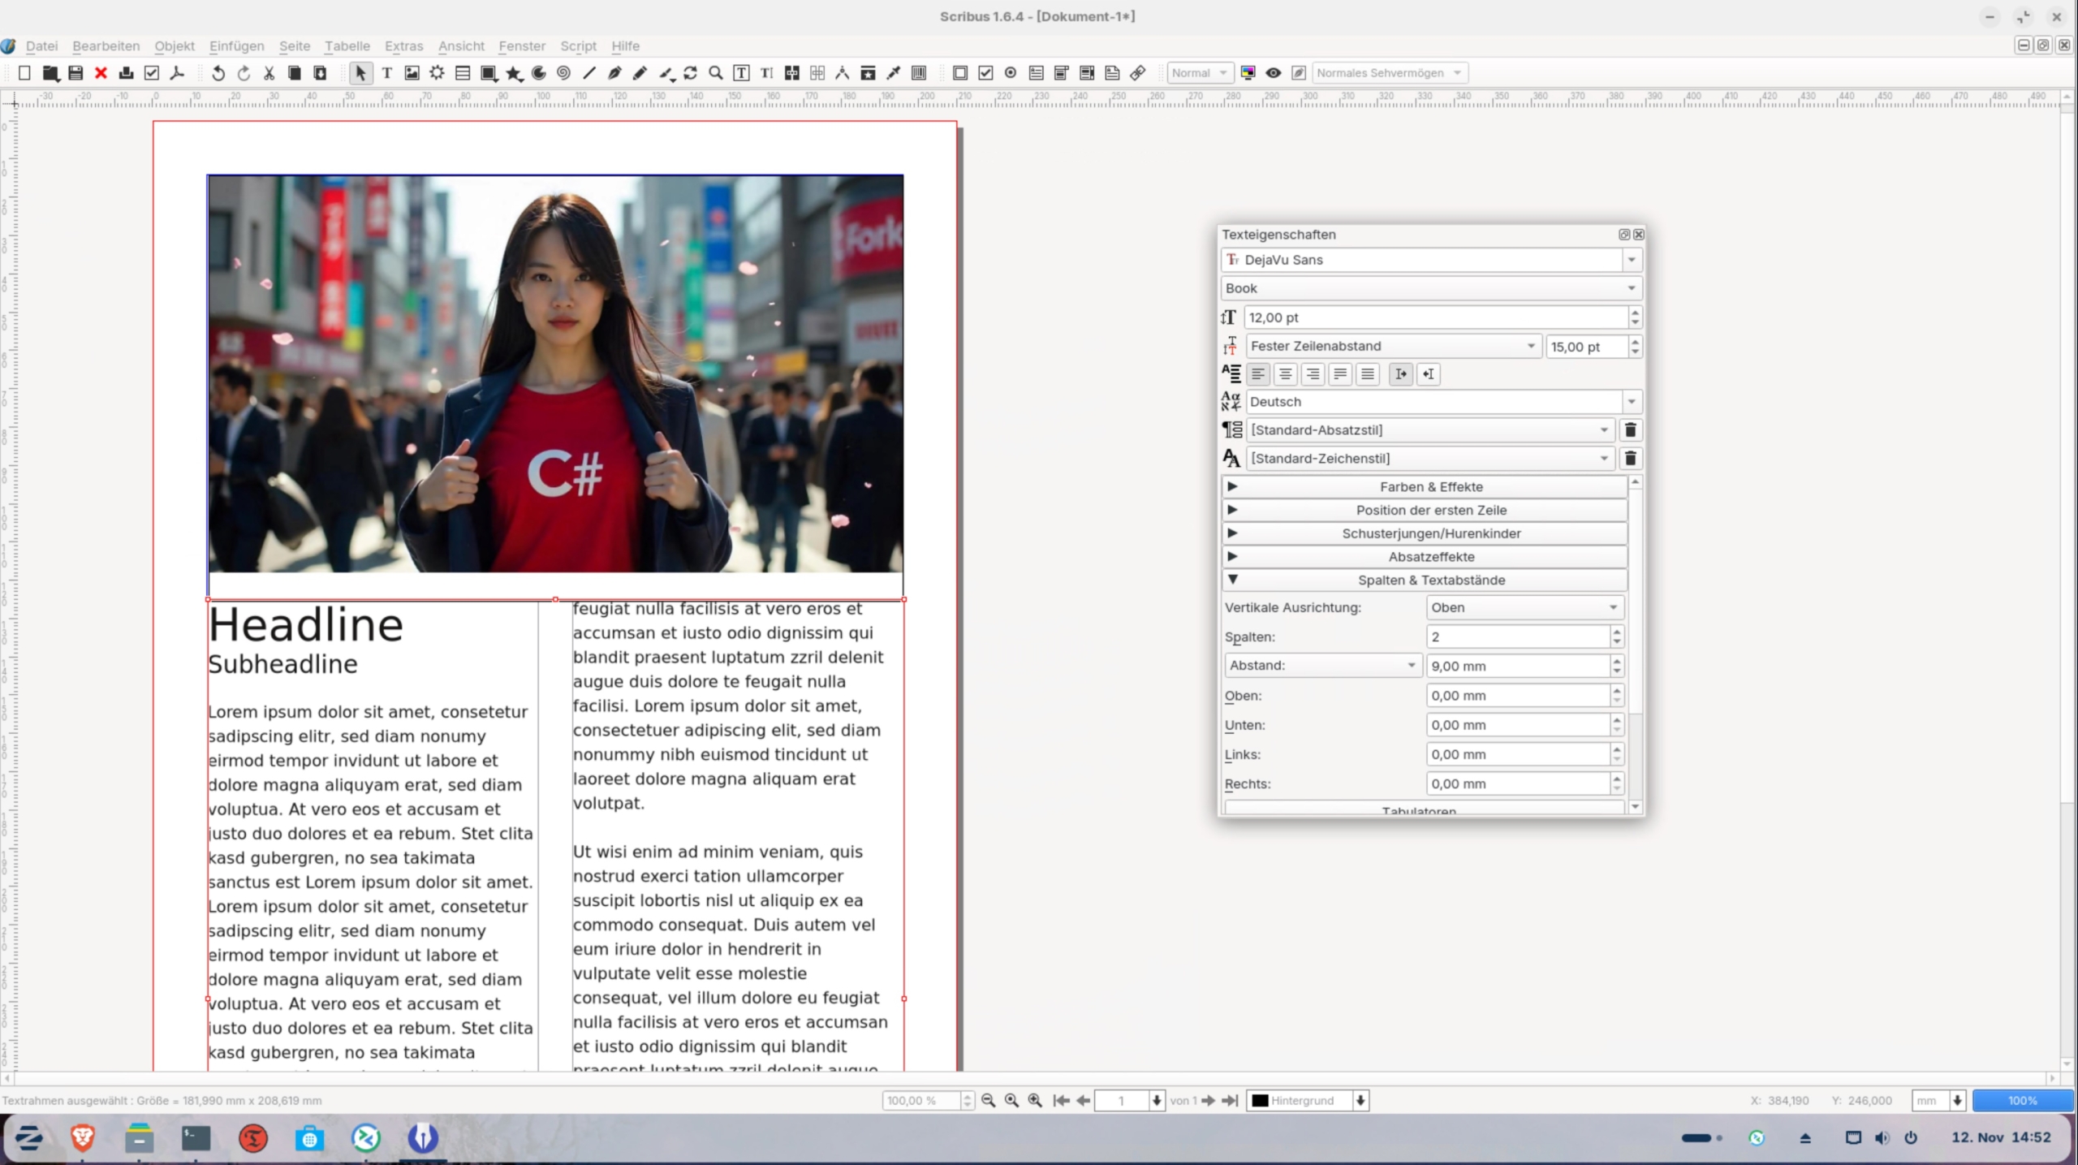Delete the Standard-Absatzstil paragraph style assignment
This screenshot has height=1165, width=2078.
(x=1630, y=429)
